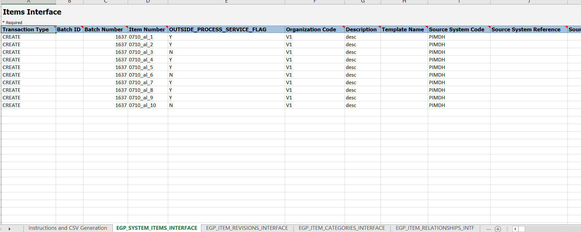The width and height of the screenshot is (581, 232).
Task: Click PIMDH source code for item 0710_al_5
Action: click(x=437, y=67)
